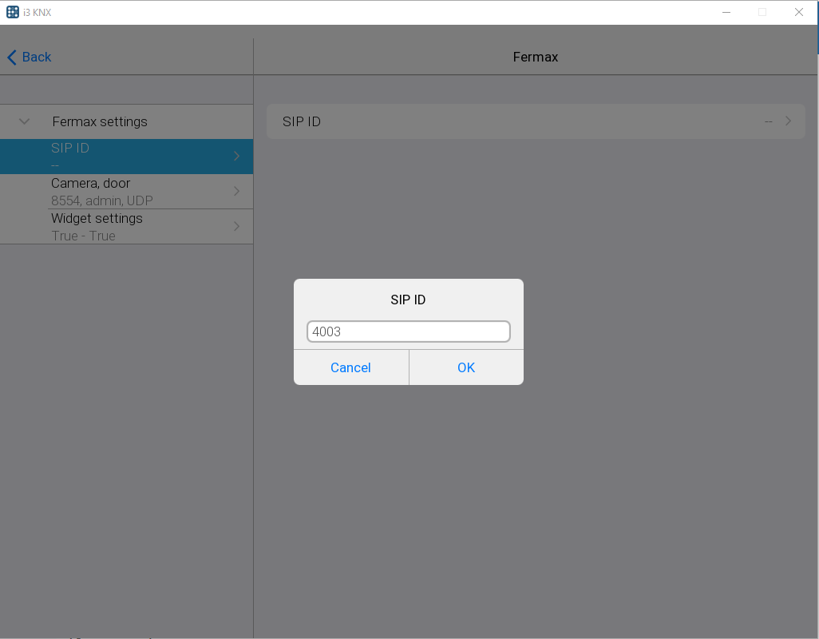Confirm the SIP ID with OK
Viewport: 819px width, 639px height.
click(x=466, y=367)
